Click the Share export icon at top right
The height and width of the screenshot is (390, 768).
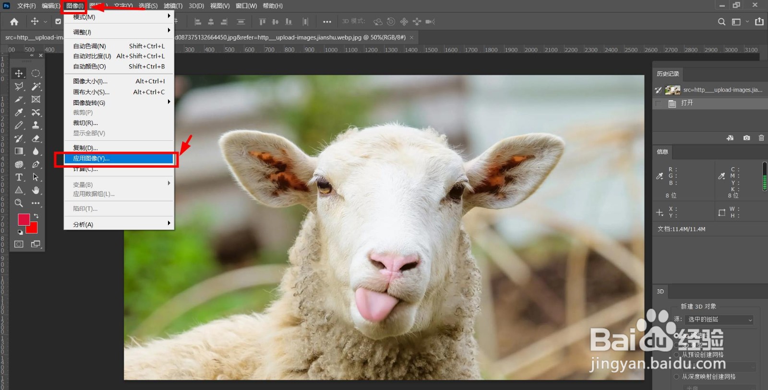click(x=759, y=22)
